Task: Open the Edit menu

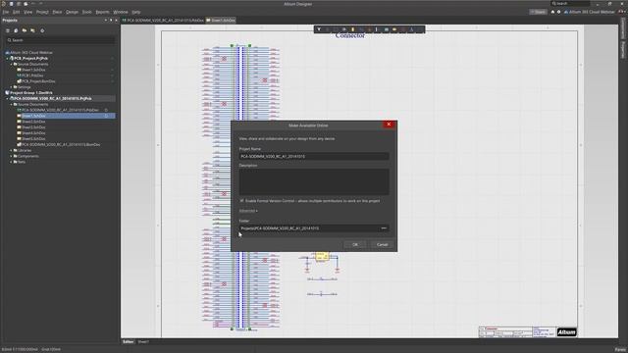Action: click(16, 12)
